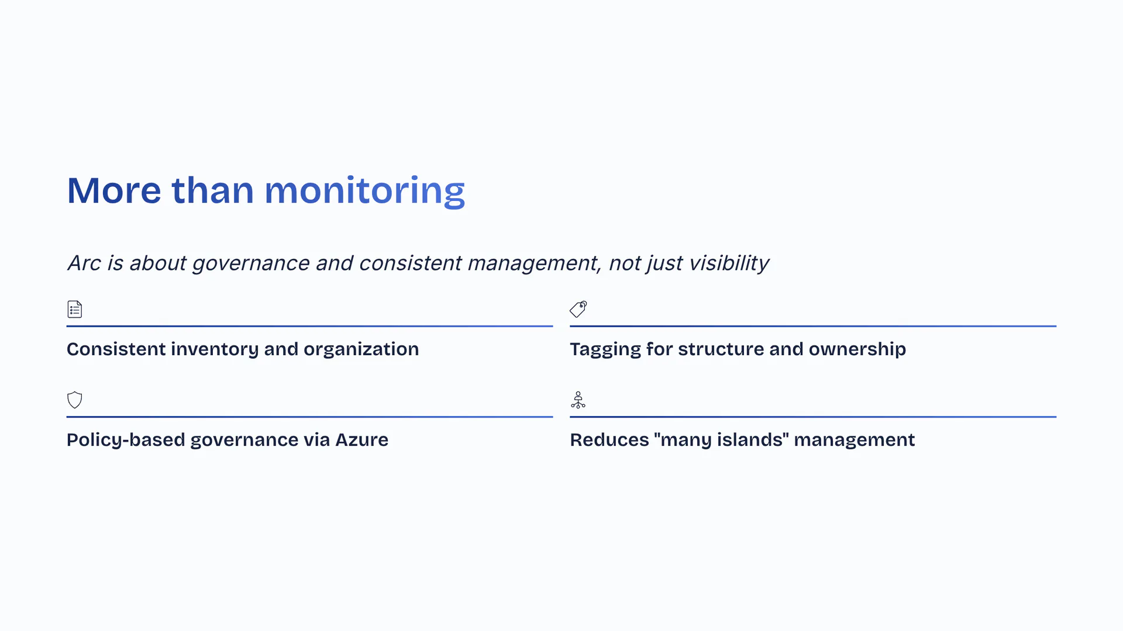Click the word "More" in the title

click(114, 190)
